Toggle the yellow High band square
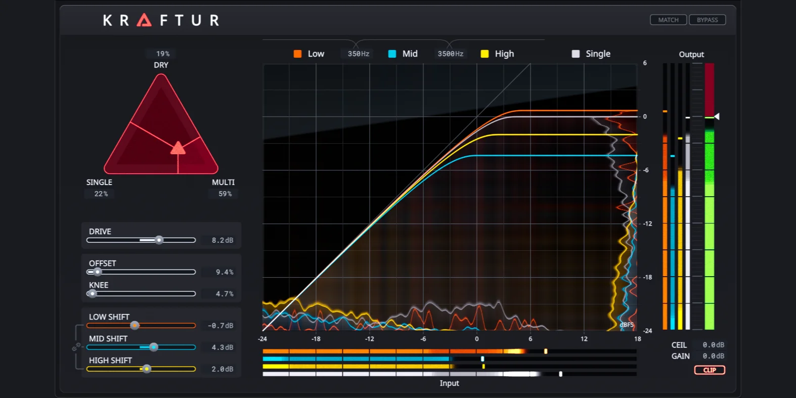The height and width of the screenshot is (398, 796). tap(484, 54)
